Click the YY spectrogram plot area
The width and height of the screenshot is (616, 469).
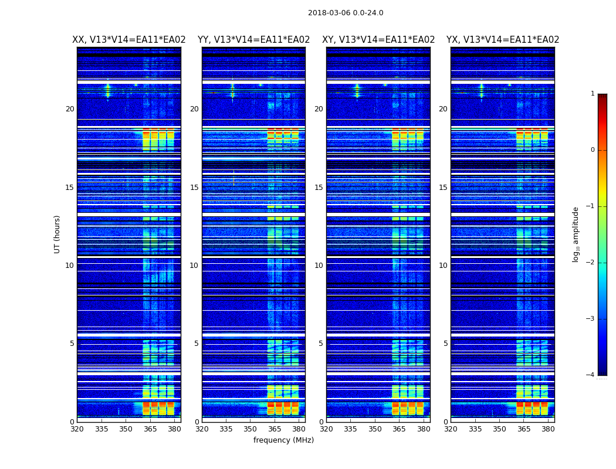click(253, 235)
